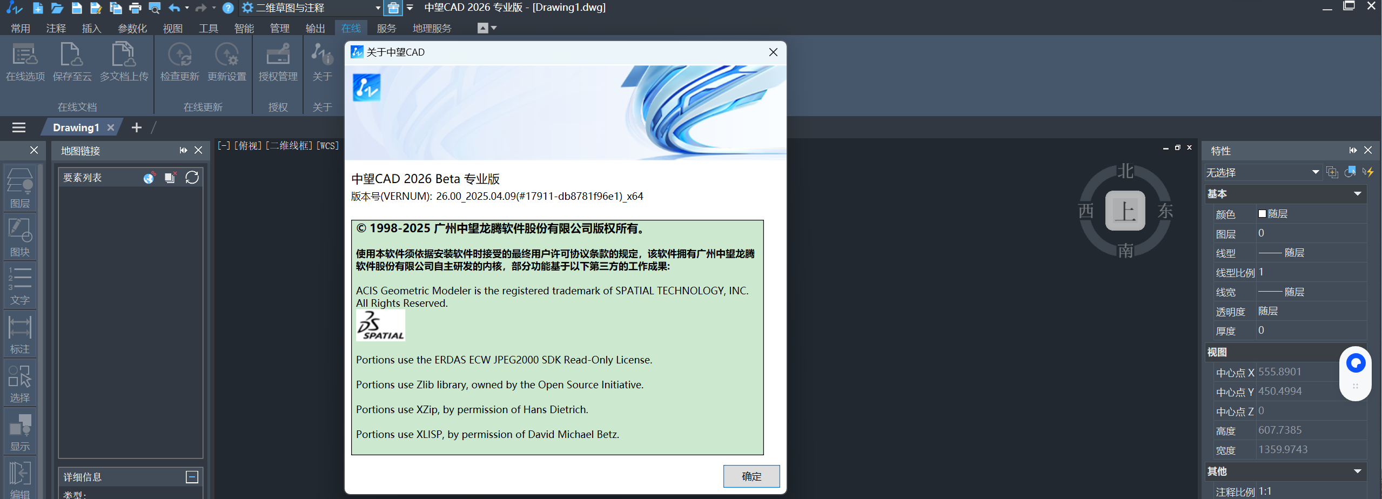Collapse the 基本 properties section
Image resolution: width=1382 pixels, height=499 pixels.
point(1357,194)
